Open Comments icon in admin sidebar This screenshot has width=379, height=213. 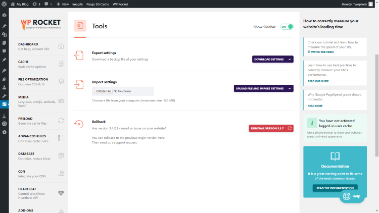tap(4, 51)
